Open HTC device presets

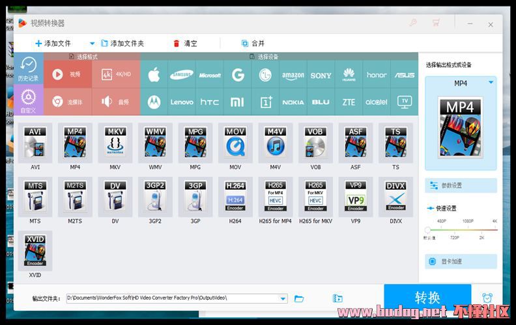point(210,102)
